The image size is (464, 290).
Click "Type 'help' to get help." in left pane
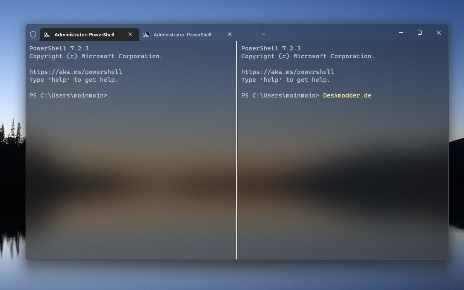(x=74, y=80)
